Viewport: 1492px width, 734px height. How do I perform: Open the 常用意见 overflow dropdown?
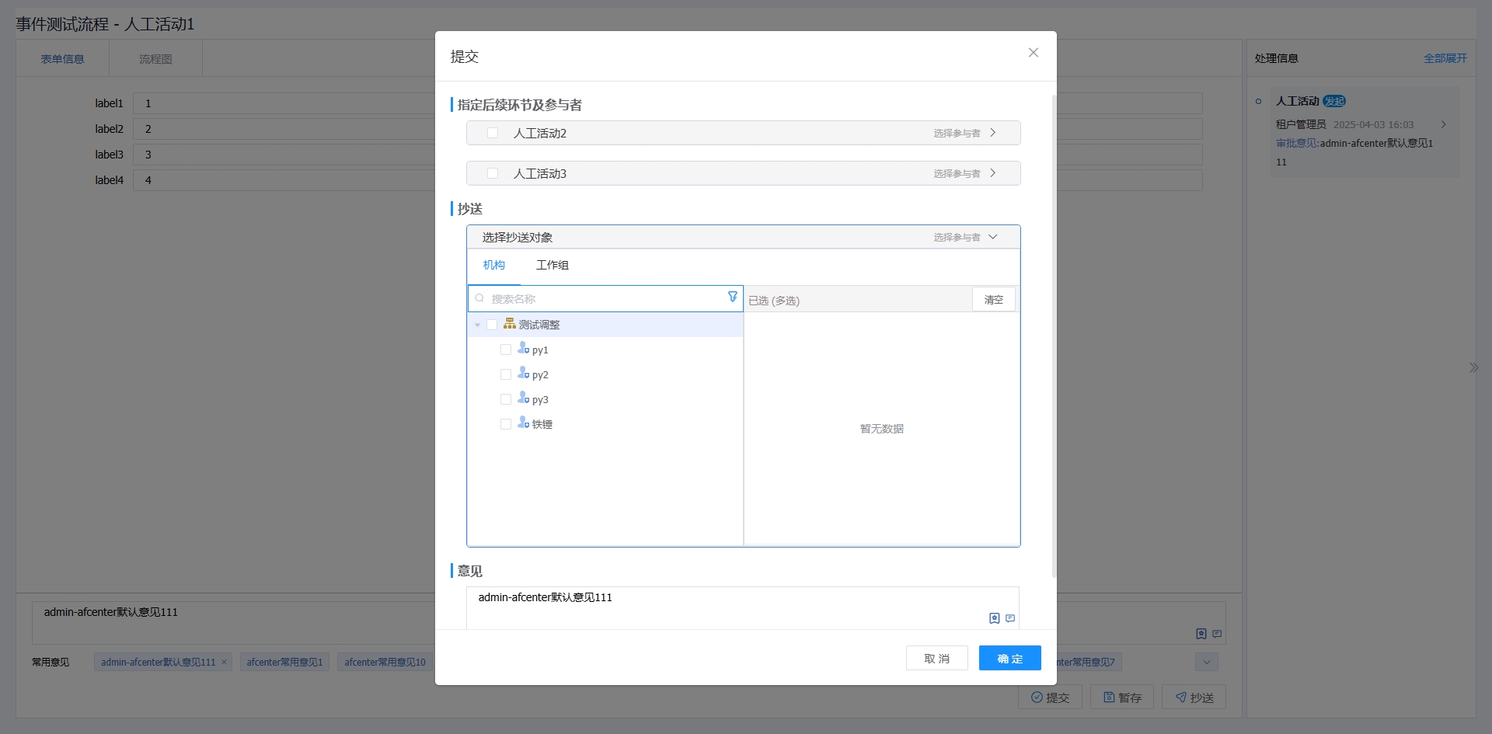coord(1205,662)
